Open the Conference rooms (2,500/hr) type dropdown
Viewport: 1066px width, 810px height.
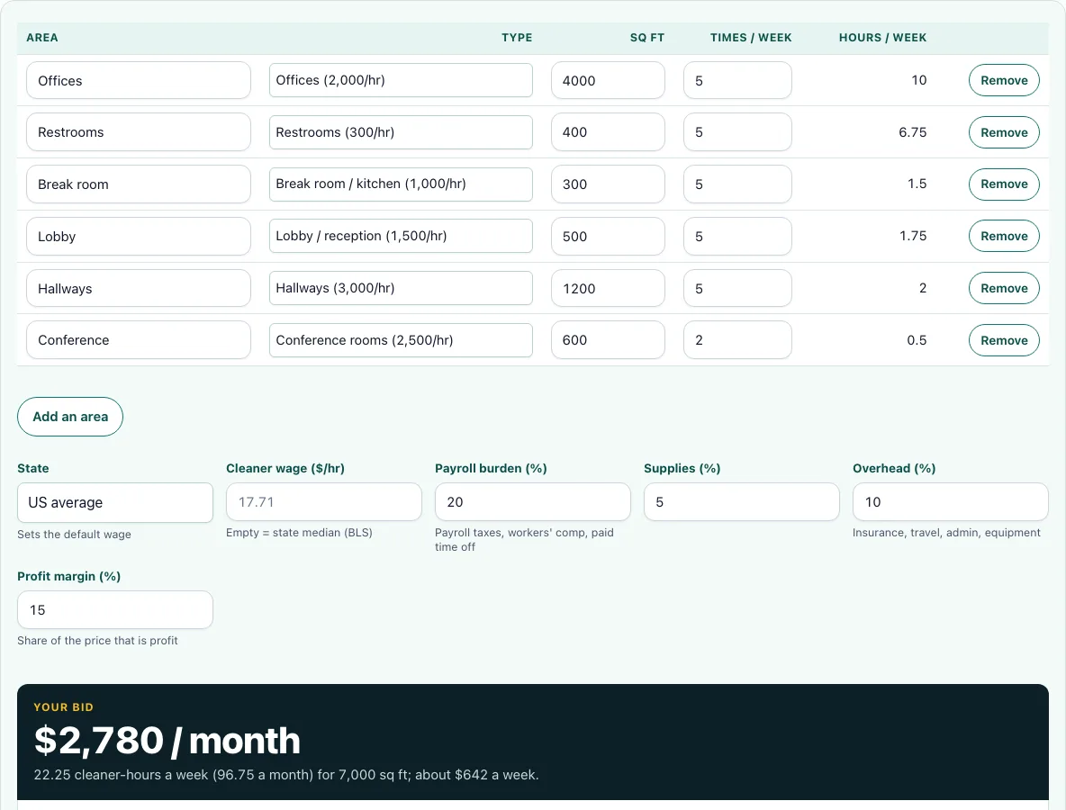pyautogui.click(x=401, y=340)
